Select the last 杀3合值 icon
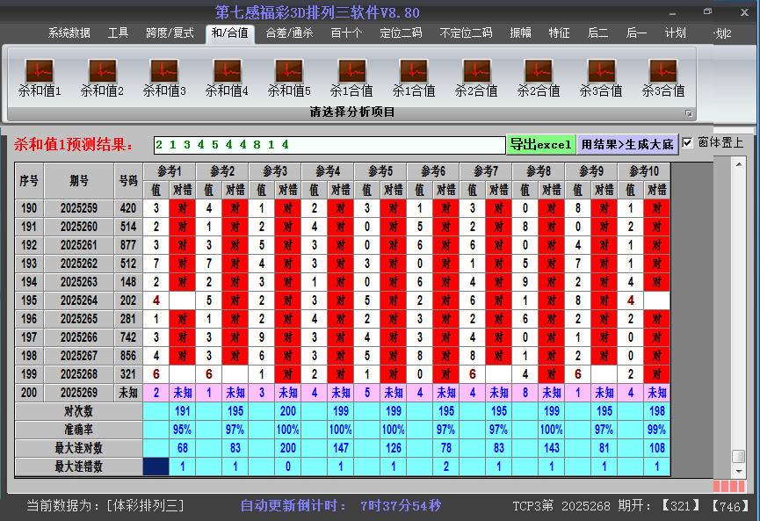The image size is (760, 521). coord(662,75)
